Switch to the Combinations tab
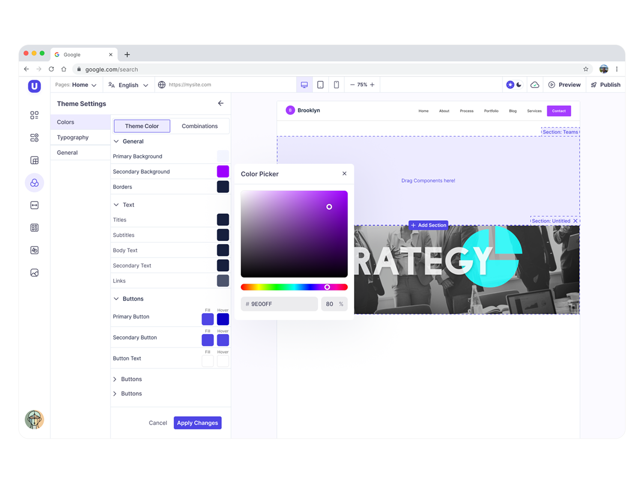The image size is (644, 483). point(200,126)
